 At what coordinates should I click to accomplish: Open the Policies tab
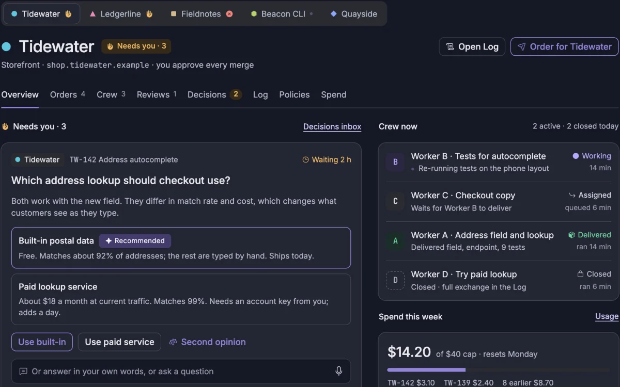(x=295, y=94)
